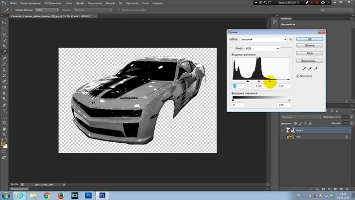The width and height of the screenshot is (355, 200).
Task: Click the Отмена cancel button
Action: point(310,46)
